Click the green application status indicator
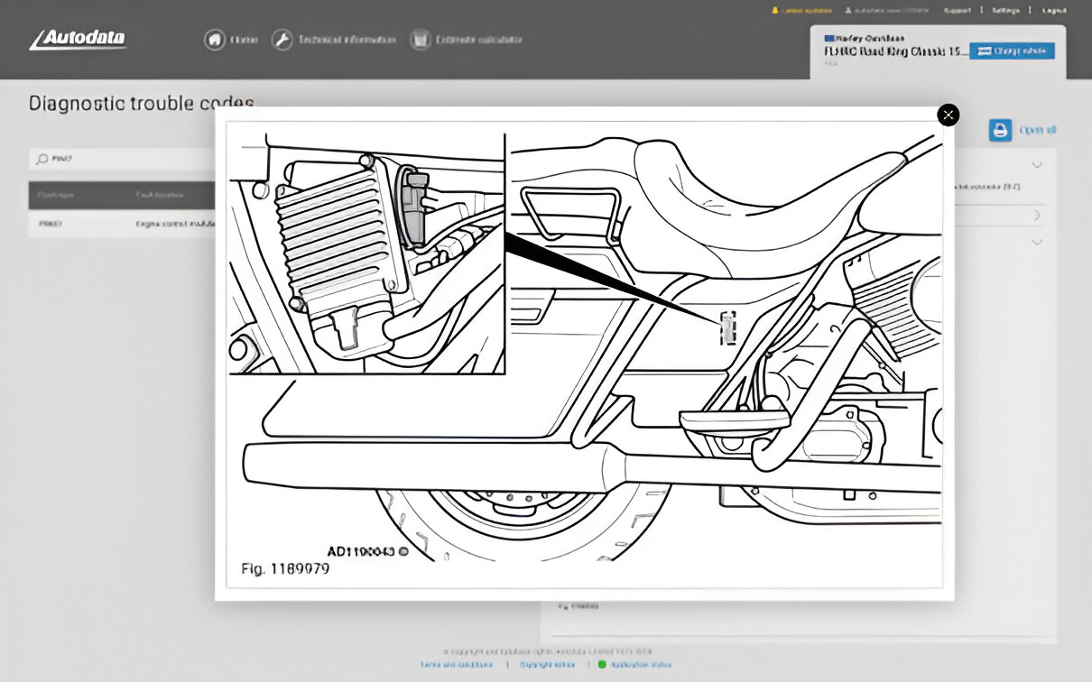 602,664
